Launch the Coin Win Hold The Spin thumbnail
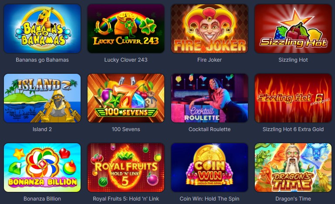The width and height of the screenshot is (335, 204). tap(210, 168)
